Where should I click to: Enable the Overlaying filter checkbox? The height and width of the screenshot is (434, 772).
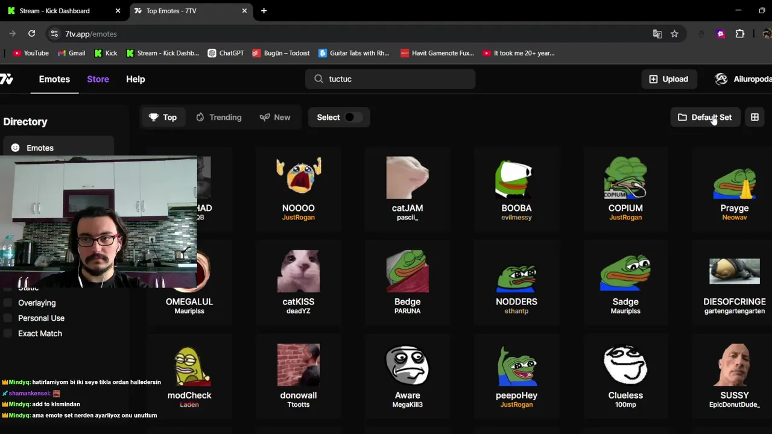pyautogui.click(x=8, y=303)
